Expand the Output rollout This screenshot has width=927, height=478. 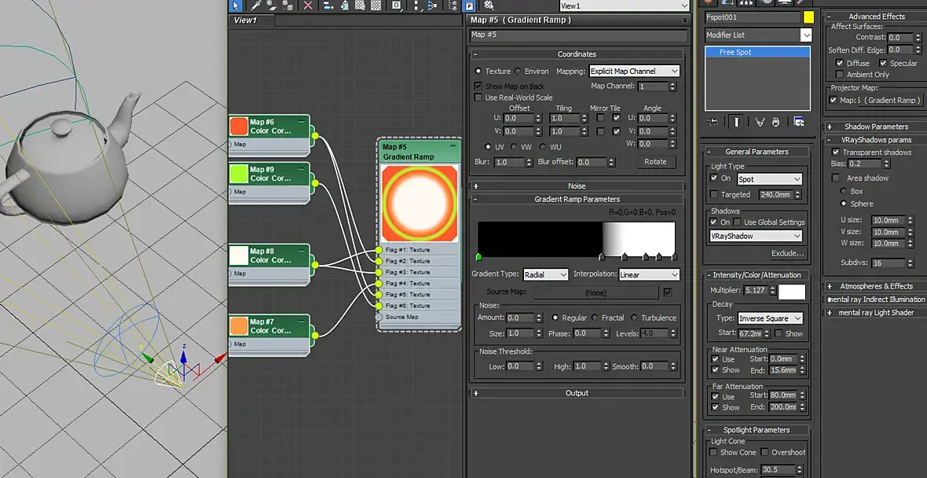tap(577, 393)
